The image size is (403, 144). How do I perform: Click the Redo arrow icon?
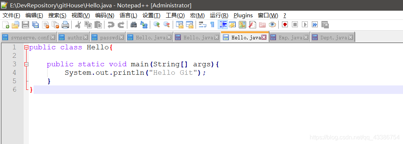(121, 25)
